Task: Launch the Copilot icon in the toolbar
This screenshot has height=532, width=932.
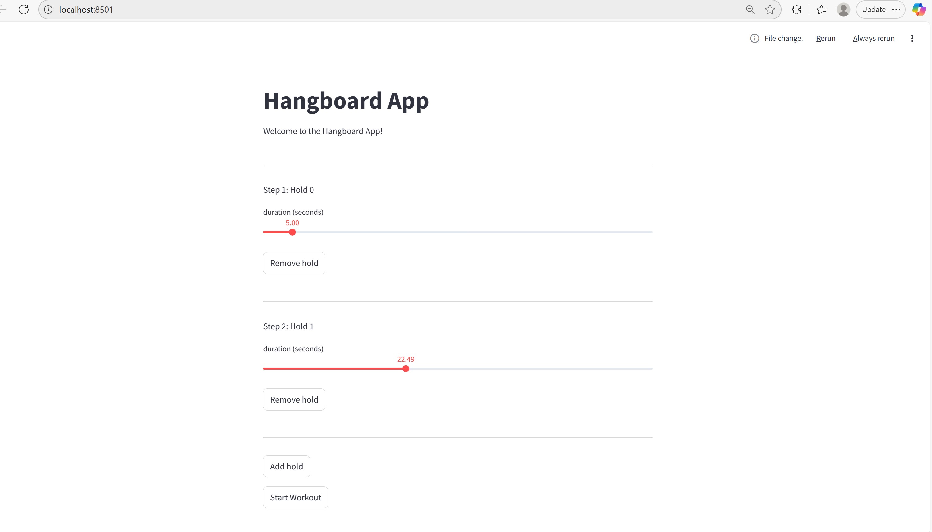Action: click(x=919, y=10)
